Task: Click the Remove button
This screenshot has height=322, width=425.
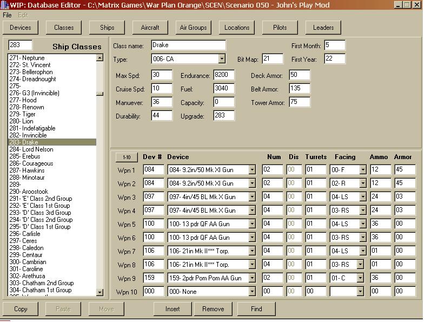Action: (x=213, y=308)
